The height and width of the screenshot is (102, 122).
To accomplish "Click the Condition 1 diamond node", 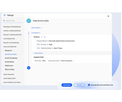I will (x=29, y=33).
